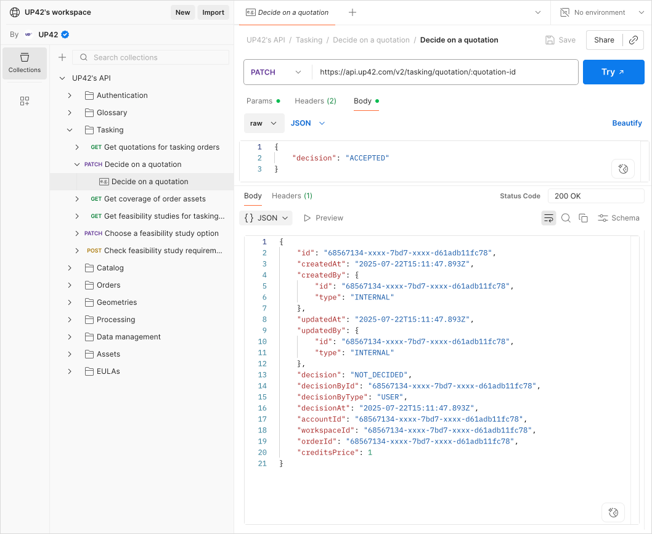Open the Collections sidebar panel

(25, 63)
